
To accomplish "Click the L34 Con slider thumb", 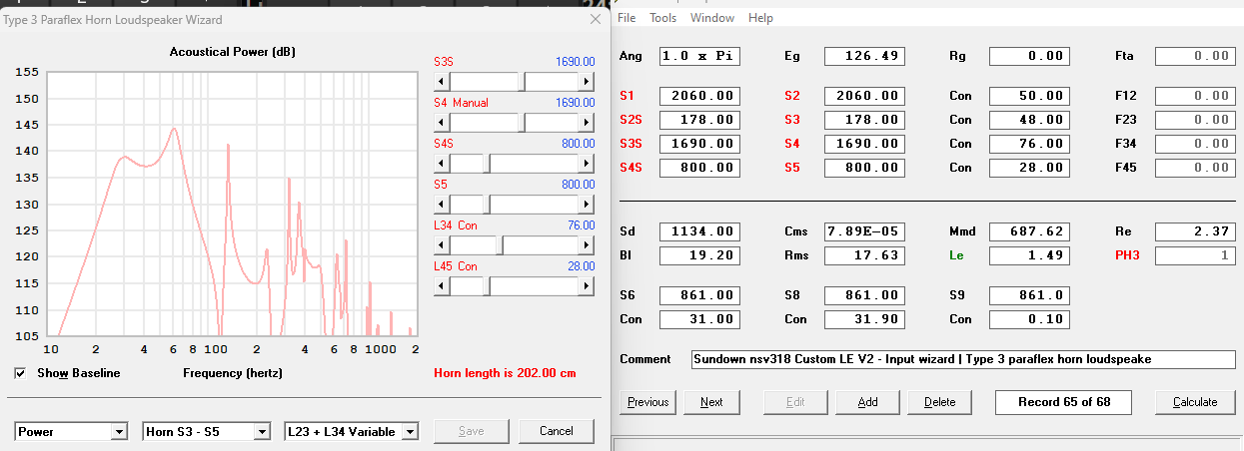I will coord(500,244).
